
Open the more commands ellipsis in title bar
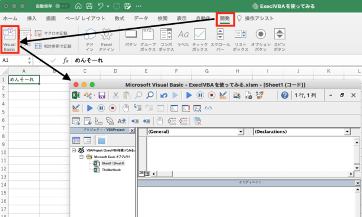pos(138,6)
